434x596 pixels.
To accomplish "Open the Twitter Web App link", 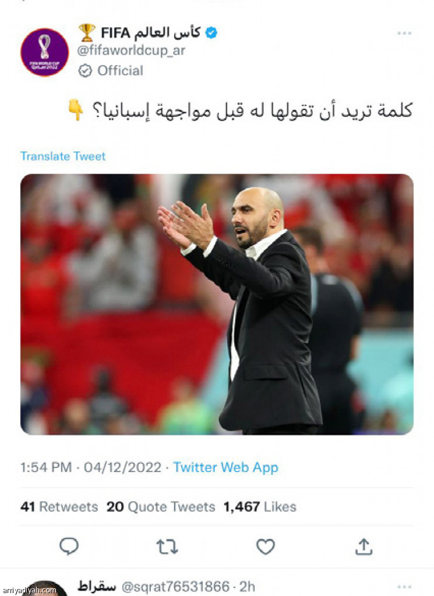I will [225, 467].
